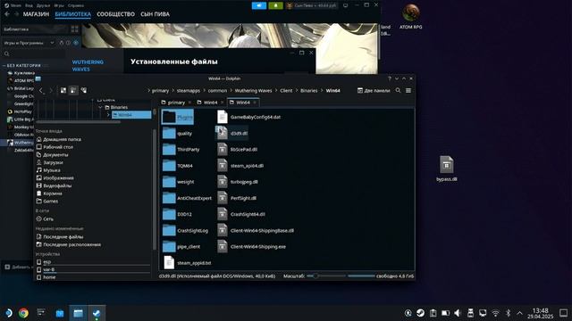Toggle Steam library grid view icon
The width and height of the screenshot is (572, 321).
click(x=75, y=29)
